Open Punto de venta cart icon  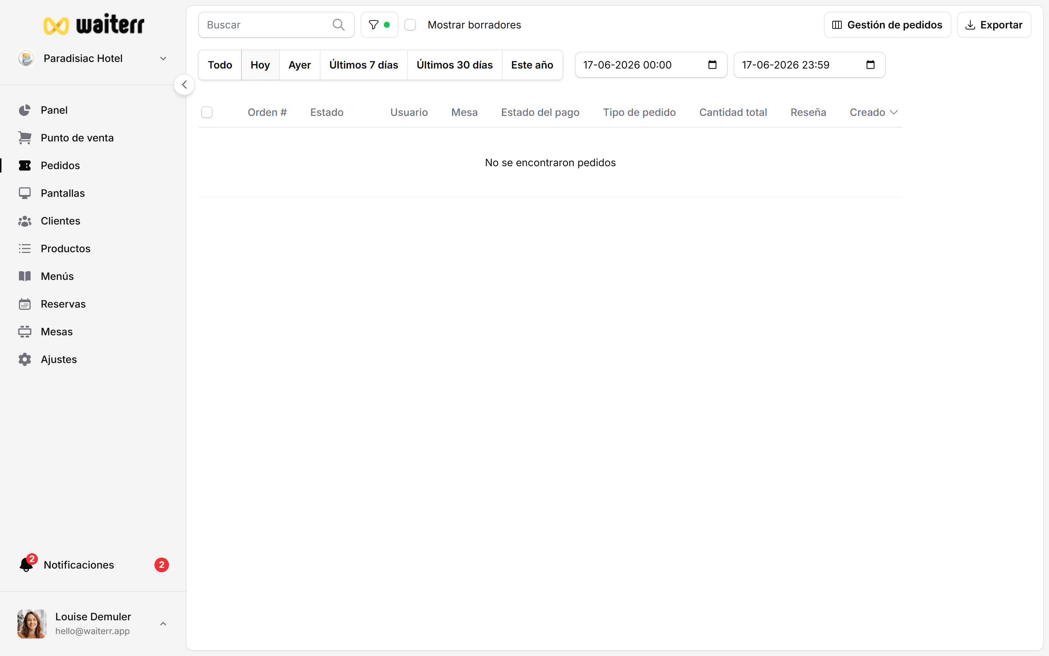click(x=25, y=138)
